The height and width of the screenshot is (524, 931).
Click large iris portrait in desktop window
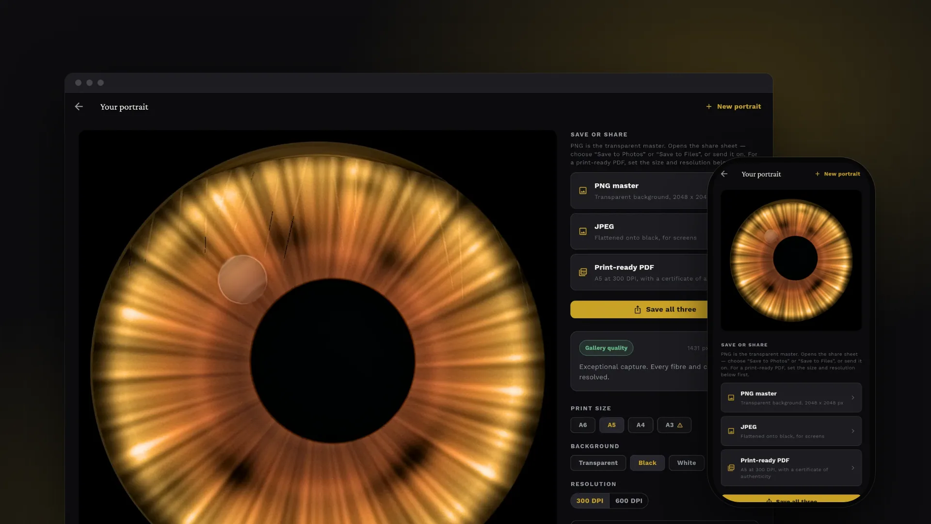point(318,327)
